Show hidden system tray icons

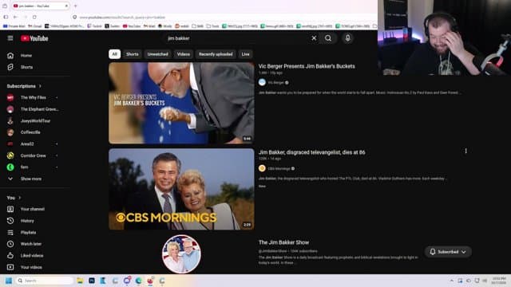pos(452,281)
